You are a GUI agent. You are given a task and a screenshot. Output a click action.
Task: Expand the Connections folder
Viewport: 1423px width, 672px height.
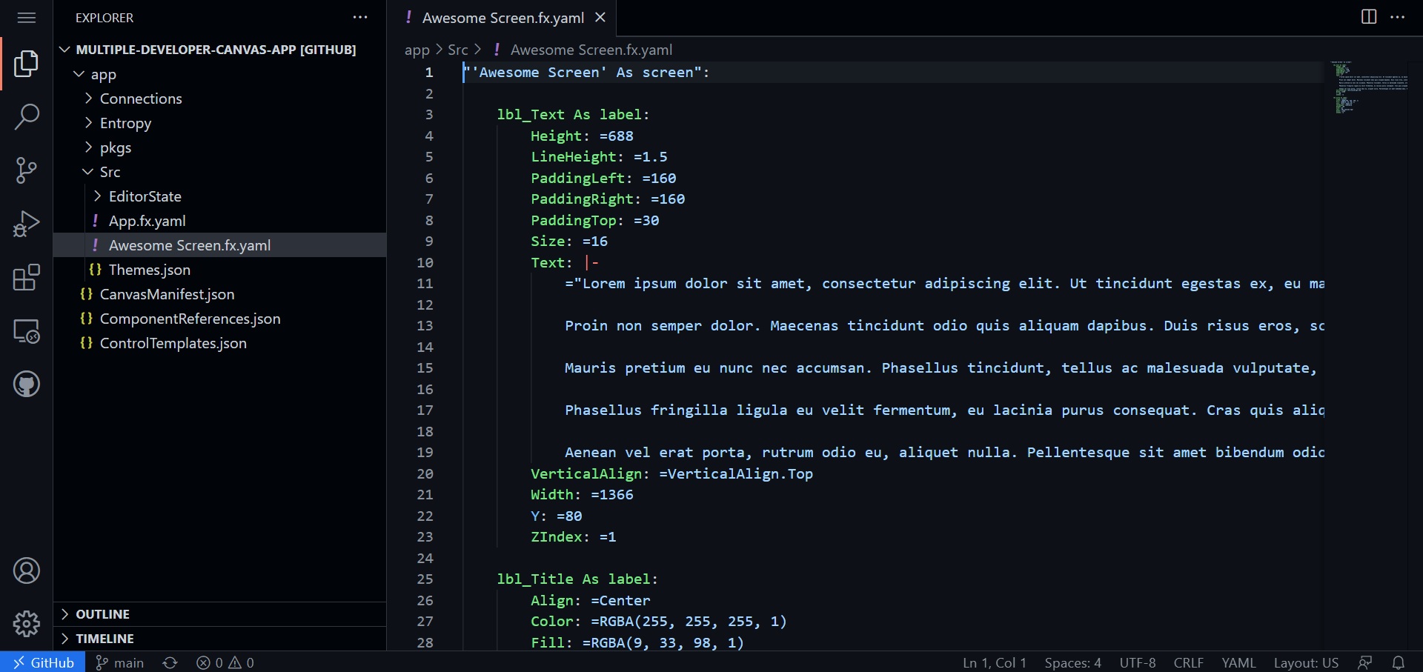point(142,98)
